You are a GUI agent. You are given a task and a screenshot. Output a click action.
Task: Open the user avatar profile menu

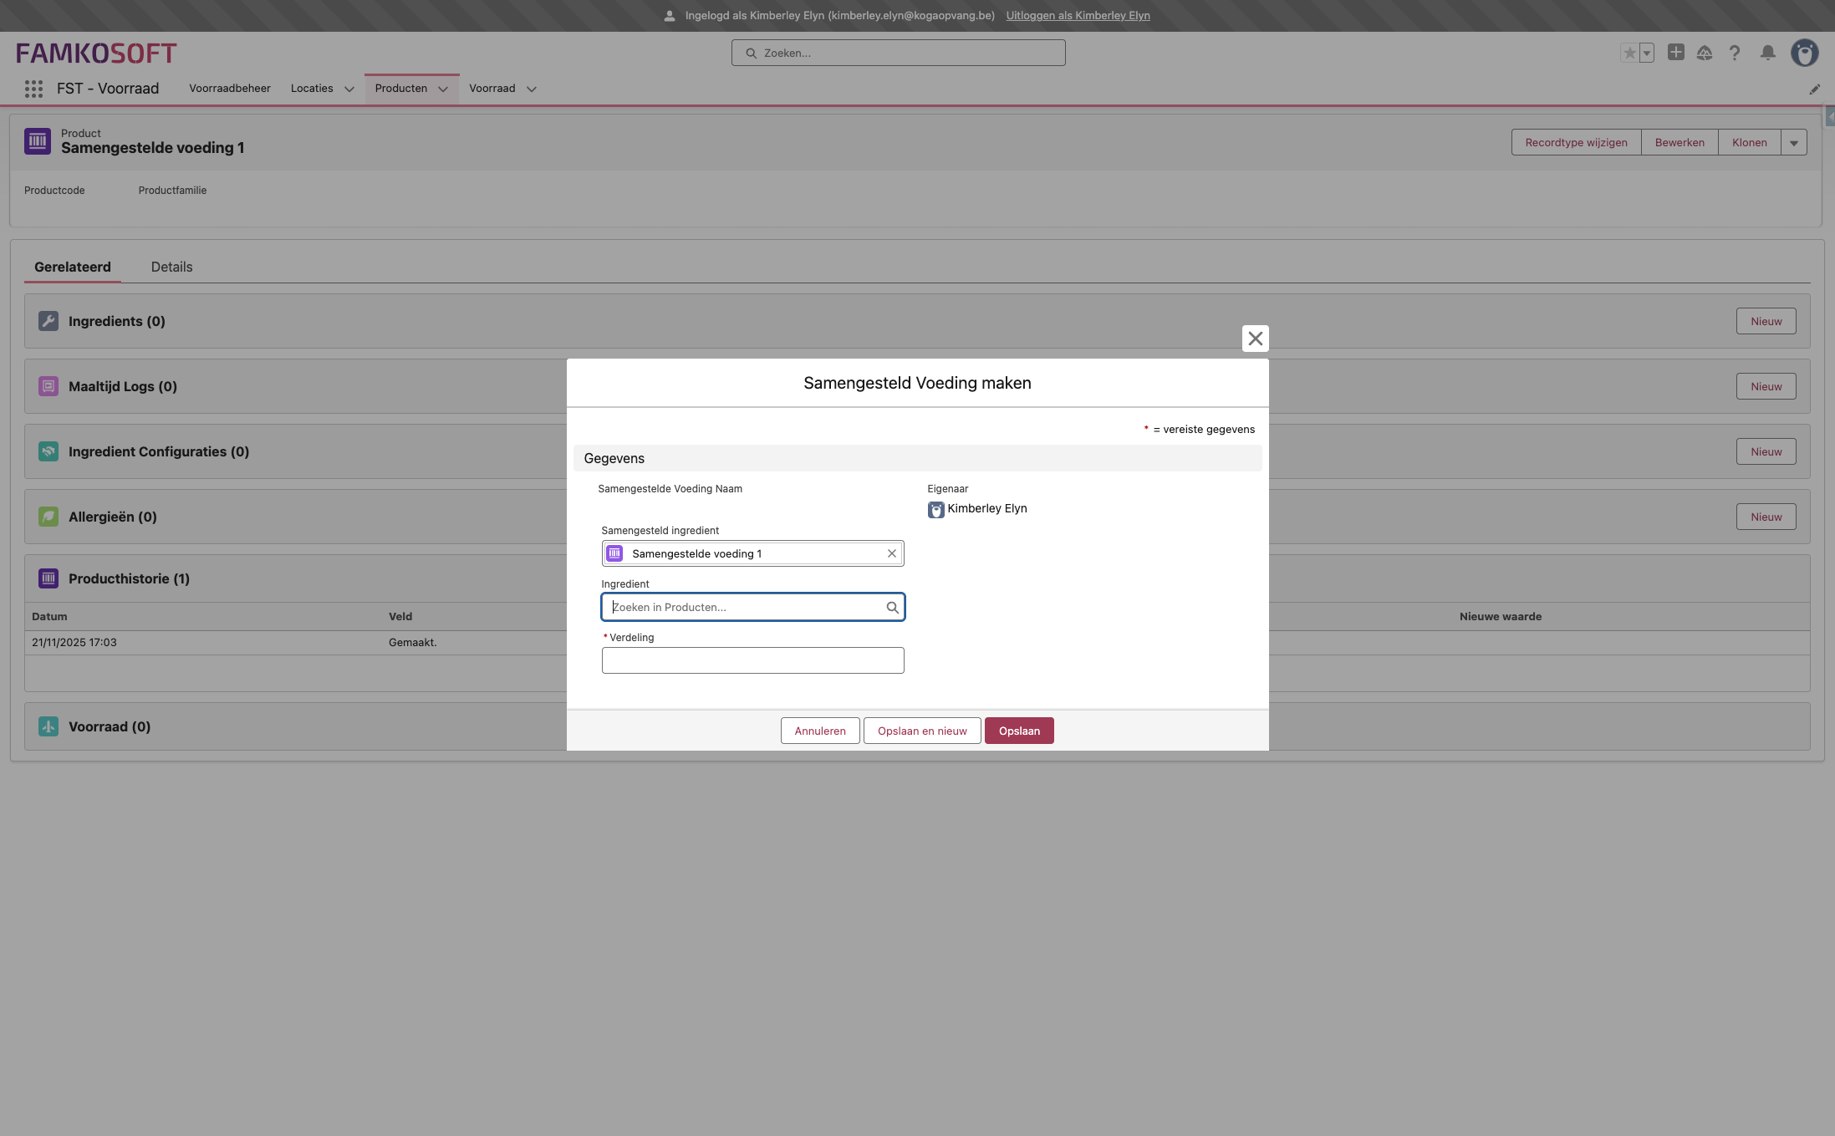tap(1804, 53)
